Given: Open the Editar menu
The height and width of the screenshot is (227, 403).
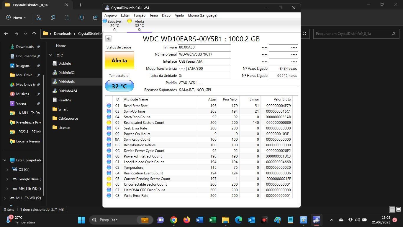Looking at the screenshot, I should coord(125,15).
